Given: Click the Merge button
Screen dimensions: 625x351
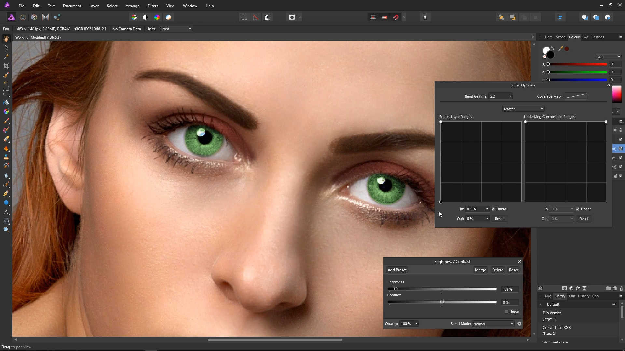Looking at the screenshot, I should (480, 270).
